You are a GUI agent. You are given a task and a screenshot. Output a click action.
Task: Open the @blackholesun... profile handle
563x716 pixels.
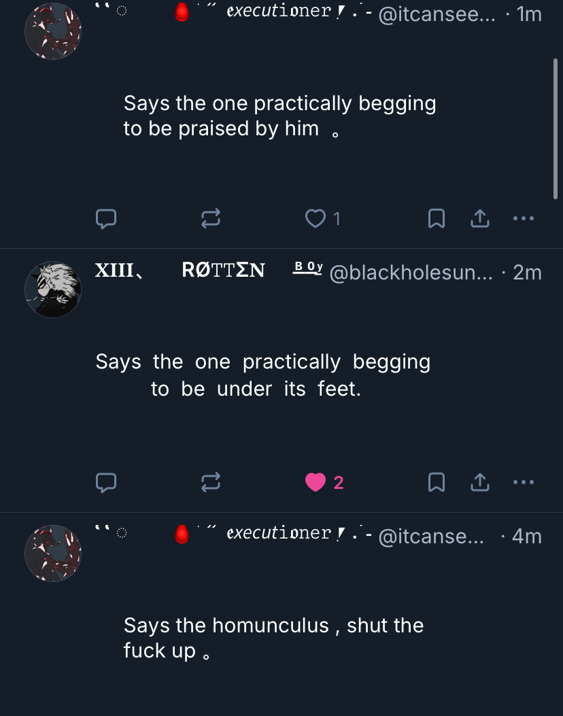[x=411, y=273]
